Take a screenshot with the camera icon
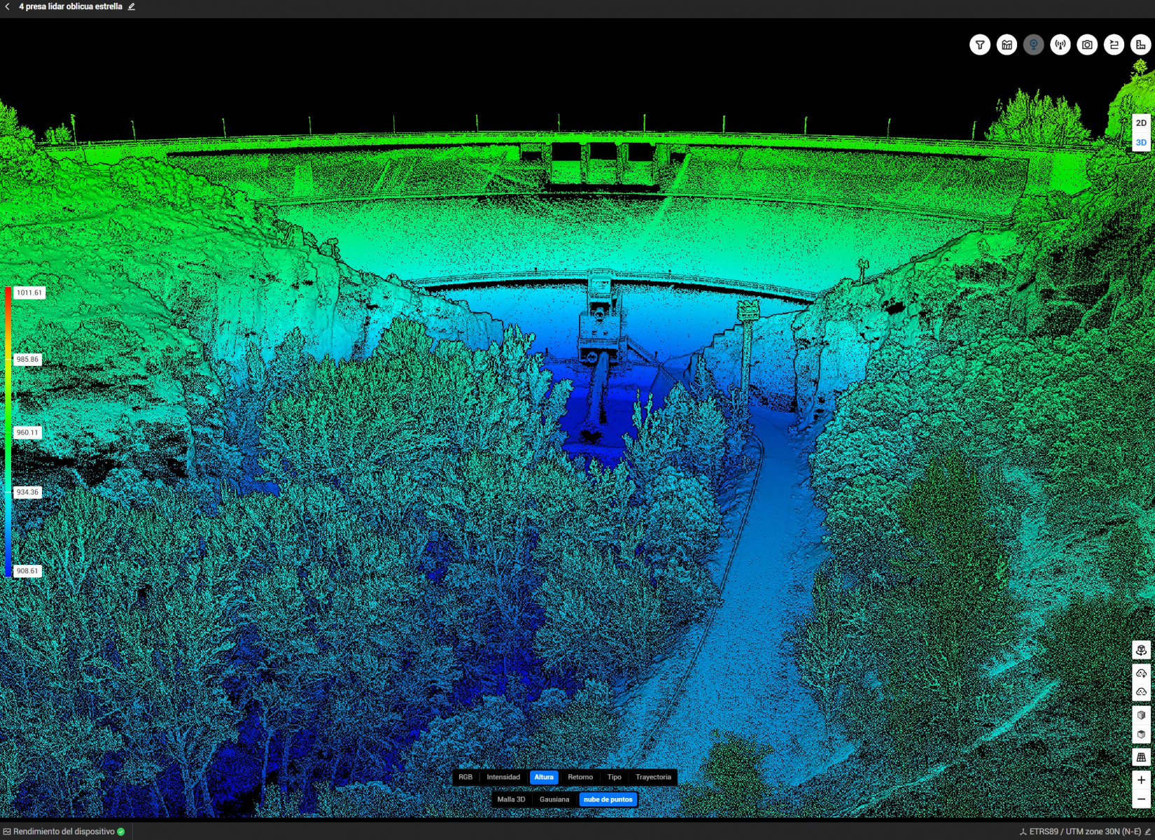This screenshot has width=1155, height=840. [1087, 45]
